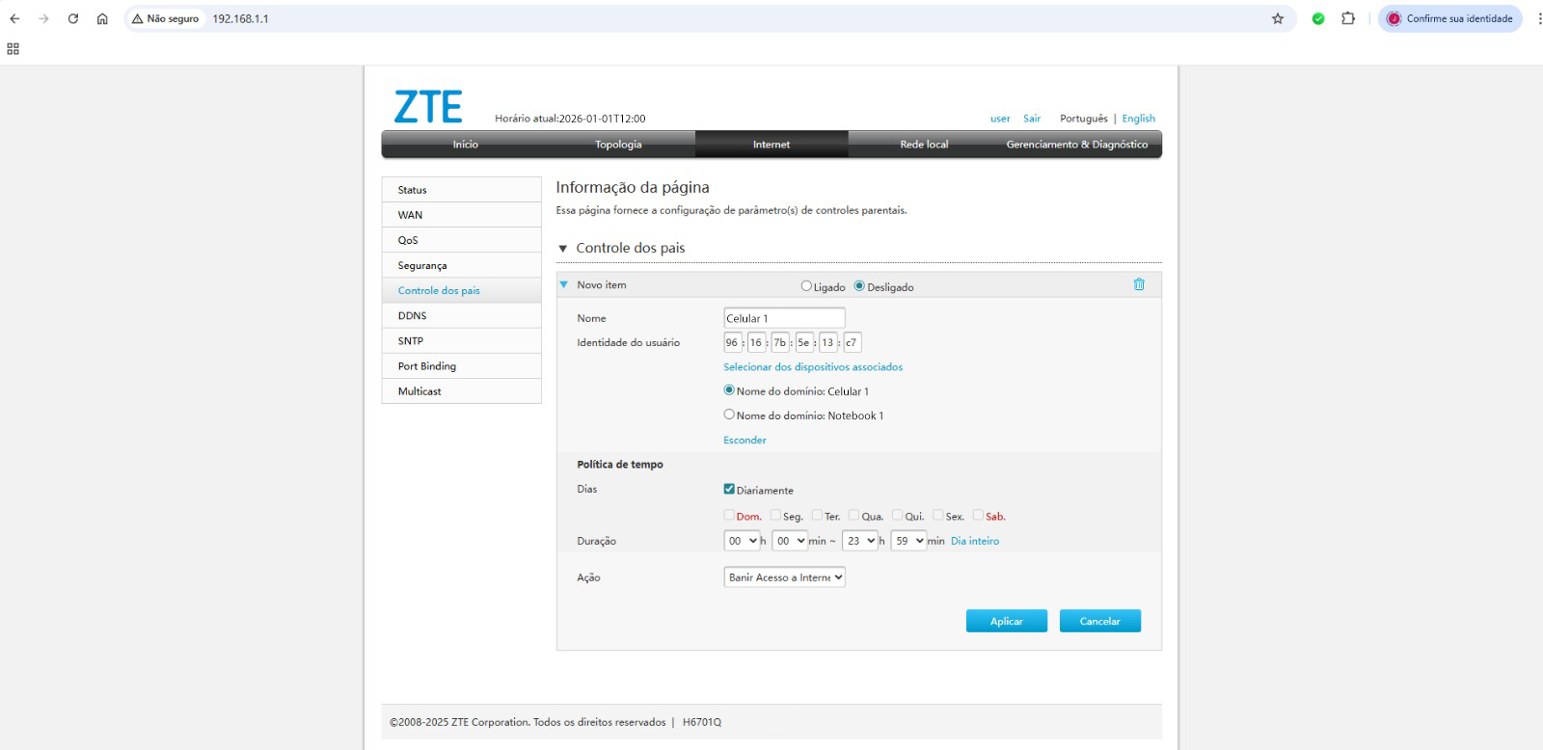Screen dimensions: 1543x750
Task: Open Segurança in the sidebar
Action: tap(461, 265)
